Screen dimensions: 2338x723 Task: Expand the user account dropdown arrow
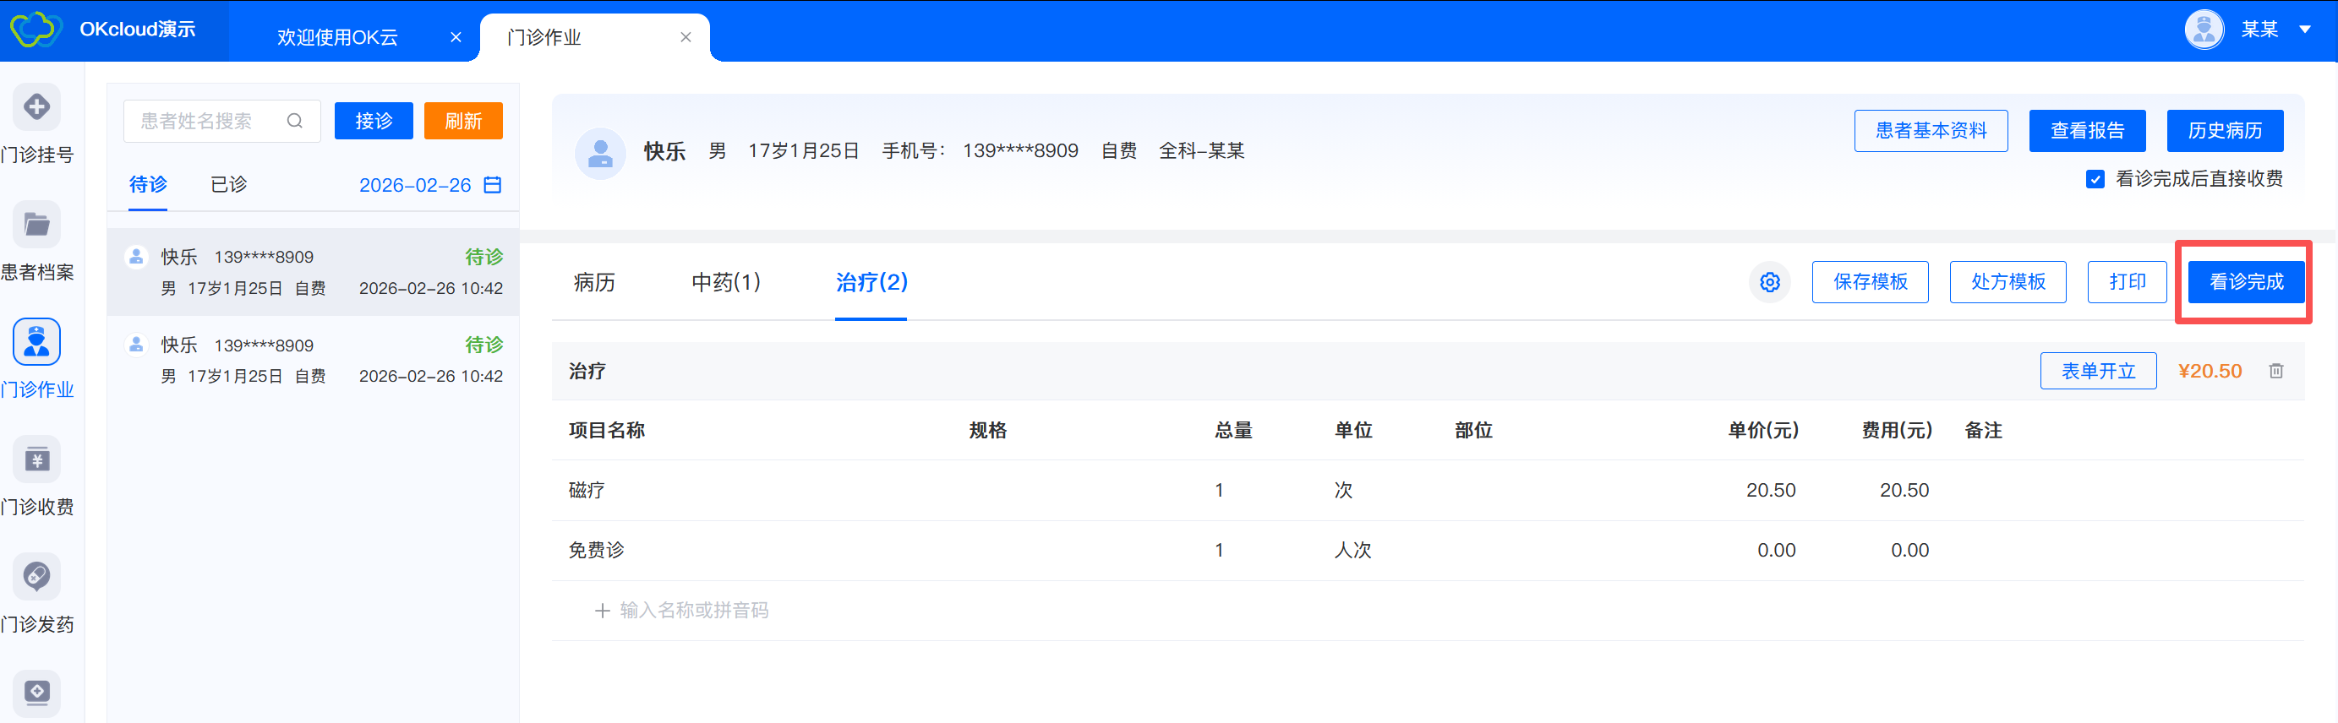click(x=2304, y=30)
